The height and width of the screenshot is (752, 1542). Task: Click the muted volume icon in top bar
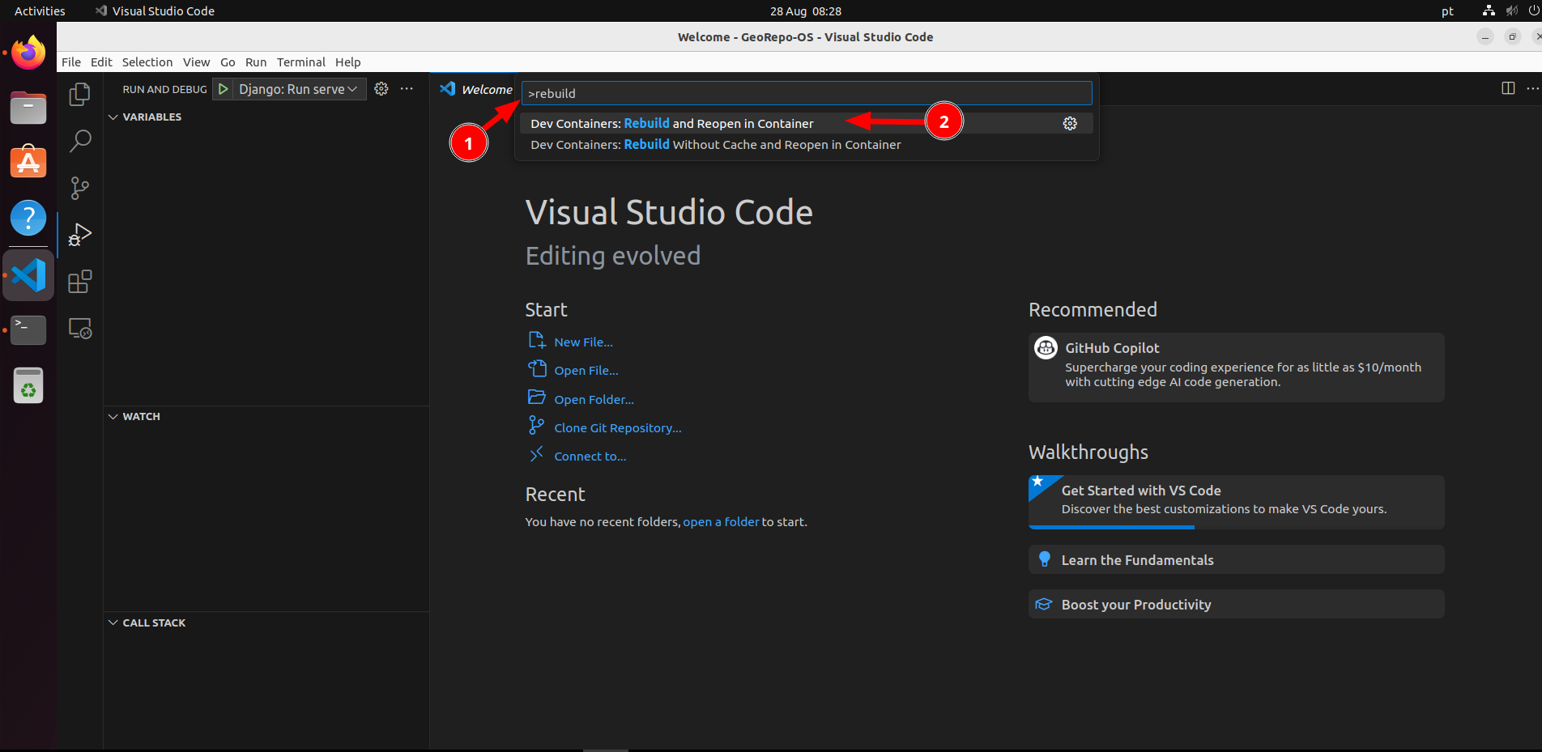1511,11
